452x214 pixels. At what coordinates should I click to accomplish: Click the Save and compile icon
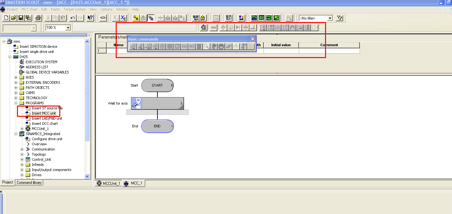coord(29,18)
